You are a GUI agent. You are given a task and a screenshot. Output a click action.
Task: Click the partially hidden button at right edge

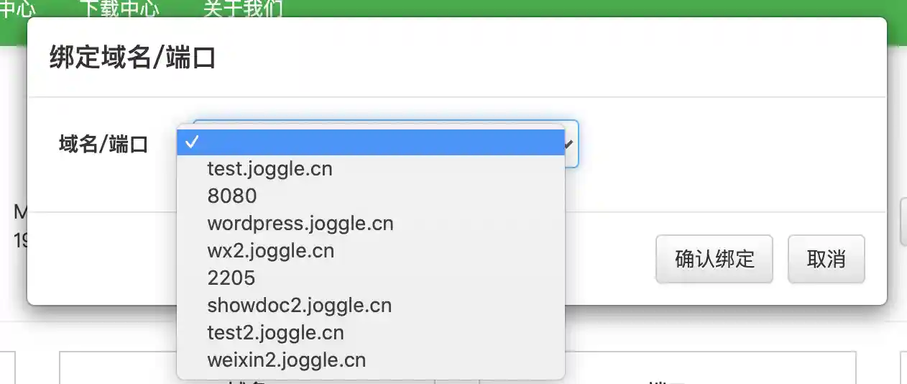[x=903, y=221]
